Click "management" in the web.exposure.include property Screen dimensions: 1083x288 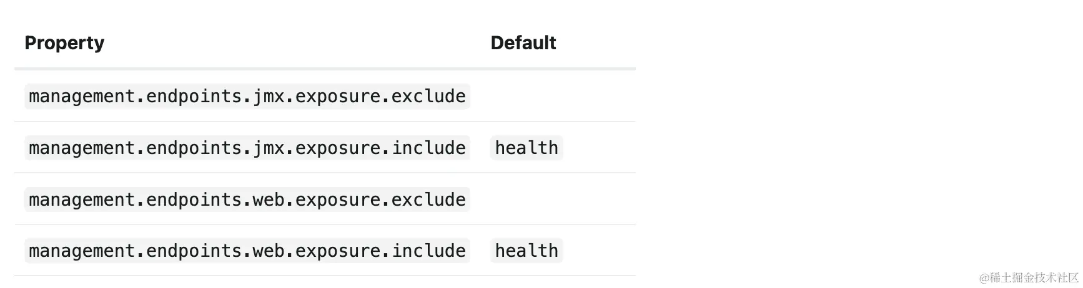click(x=82, y=251)
